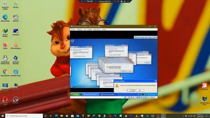Open Google Chrome from the taskbar
210x118 pixels.
pos(99,116)
